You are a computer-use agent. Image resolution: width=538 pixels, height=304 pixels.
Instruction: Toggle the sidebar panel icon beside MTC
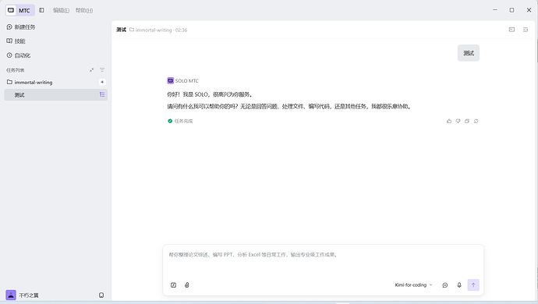click(41, 10)
